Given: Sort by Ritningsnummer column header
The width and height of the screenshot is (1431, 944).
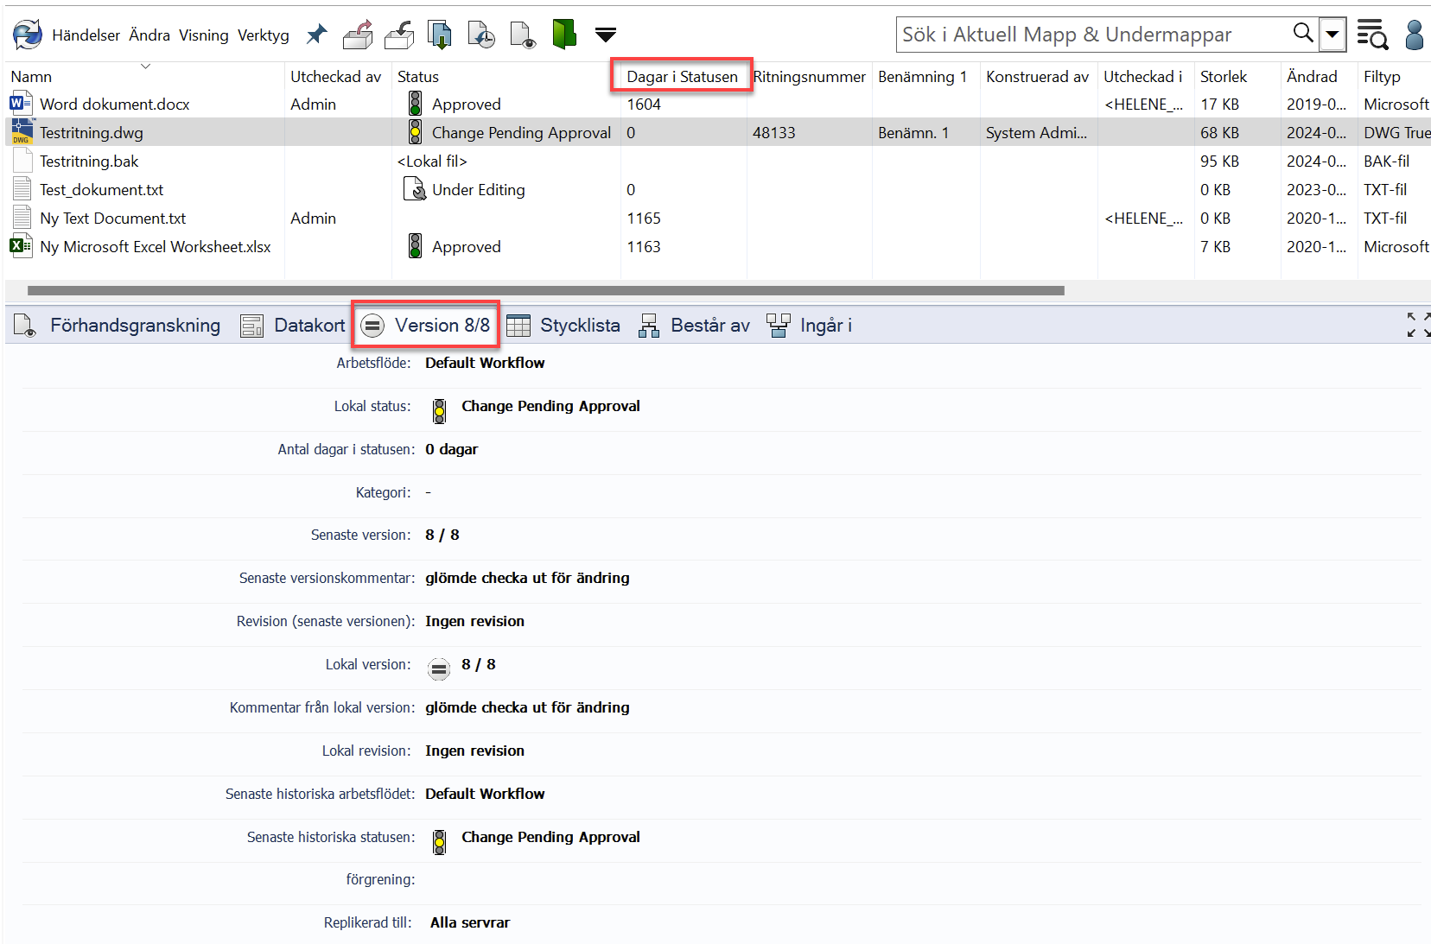Looking at the screenshot, I should [809, 77].
